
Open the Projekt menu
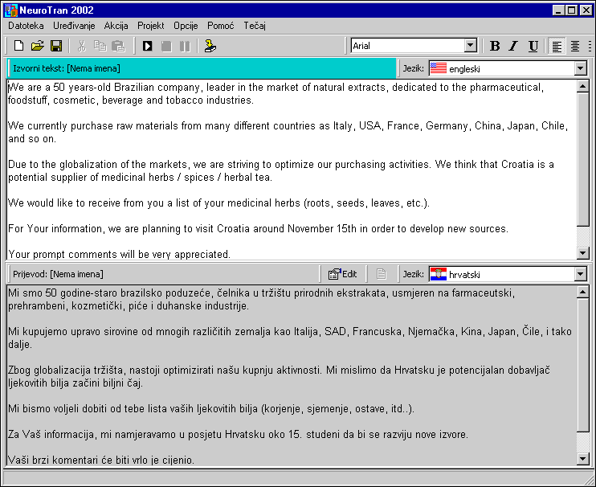(150, 26)
